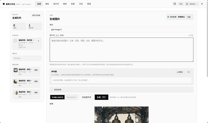Switch to the 图库 tab
Viewport: 208px width, 123px height.
tap(65, 4)
